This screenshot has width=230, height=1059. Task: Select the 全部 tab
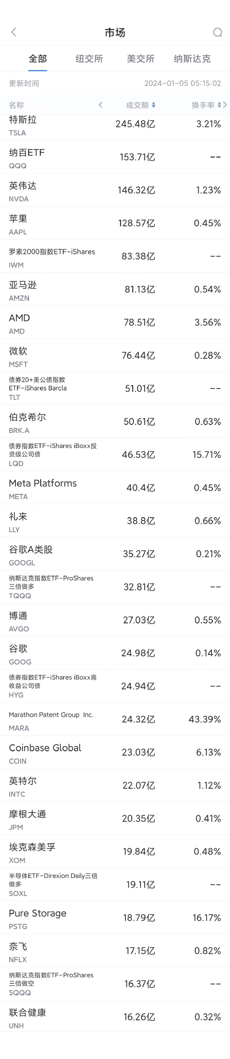[38, 59]
